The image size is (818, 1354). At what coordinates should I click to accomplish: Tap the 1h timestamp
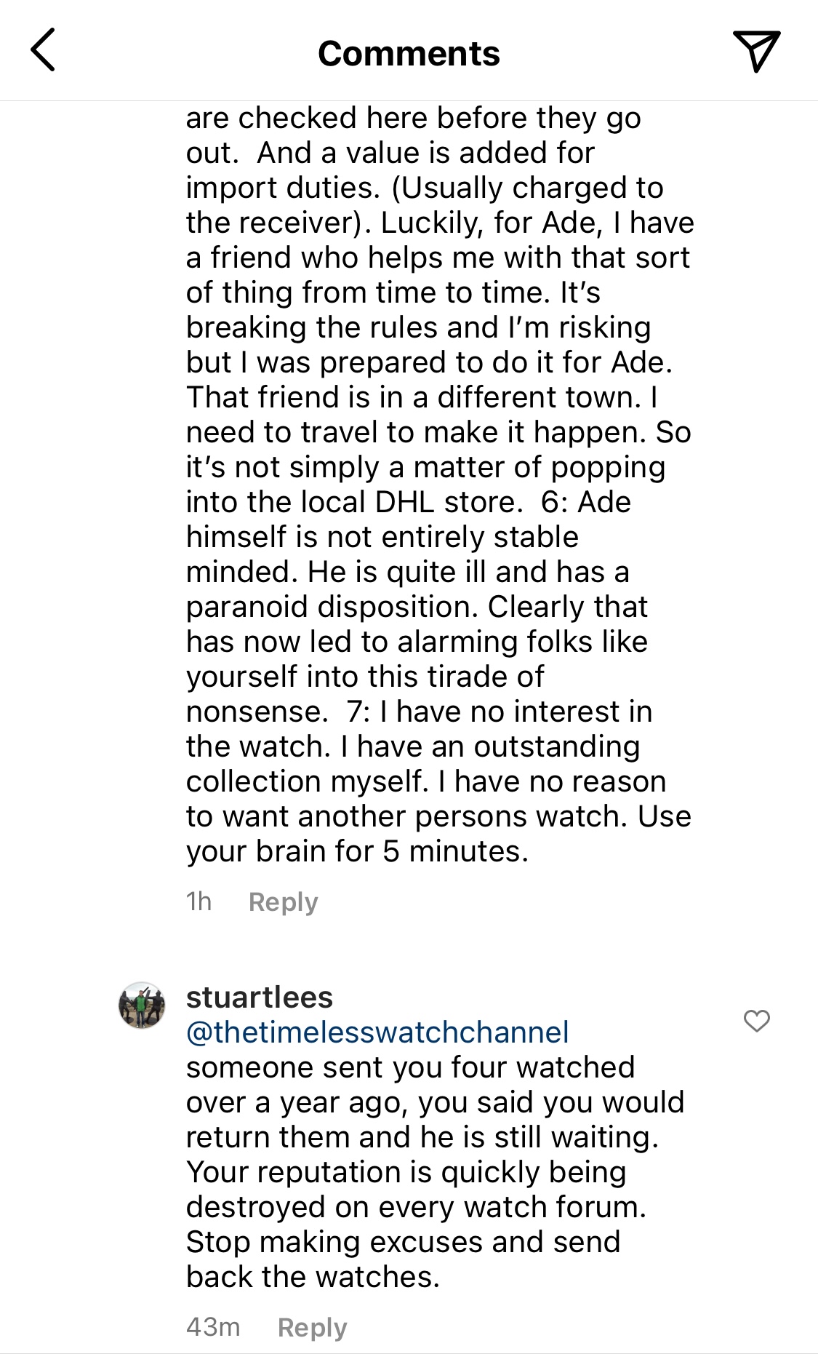click(x=199, y=902)
